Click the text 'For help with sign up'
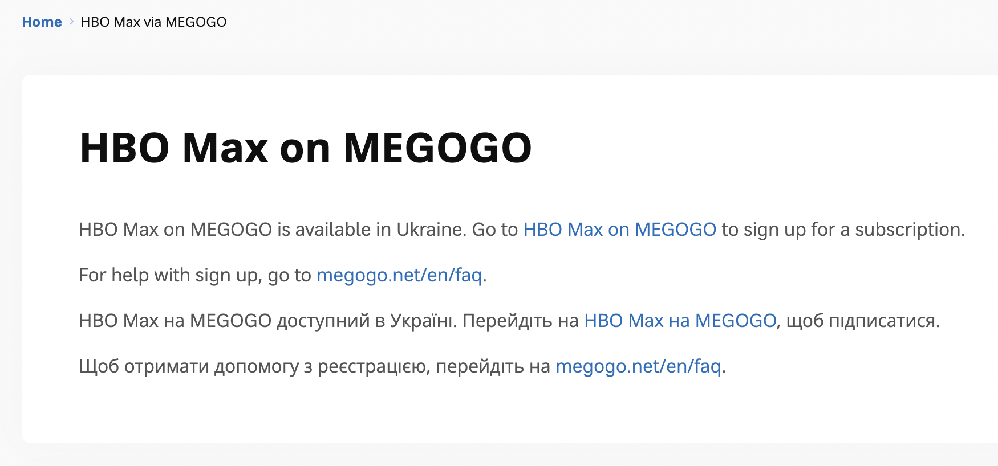This screenshot has height=466, width=998. click(x=169, y=275)
